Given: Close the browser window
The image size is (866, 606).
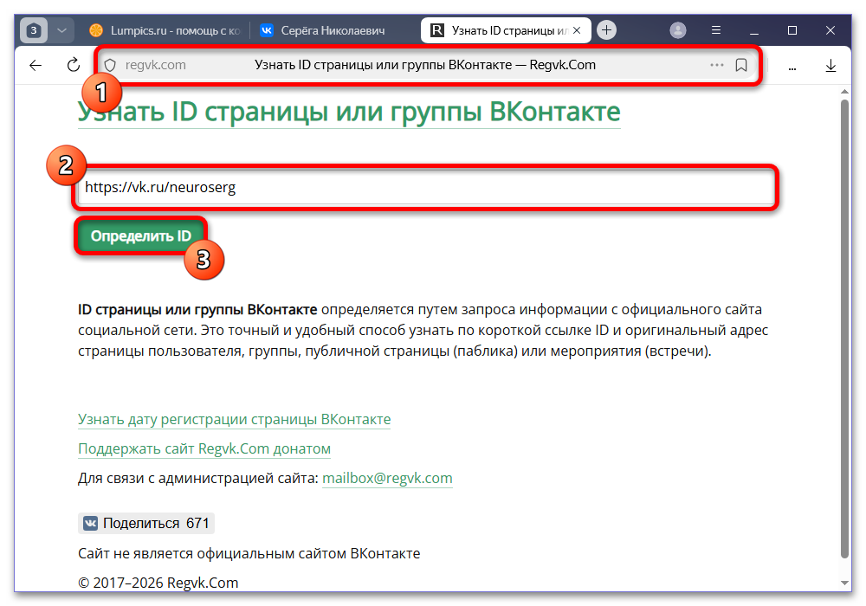Looking at the screenshot, I should pos(830,30).
